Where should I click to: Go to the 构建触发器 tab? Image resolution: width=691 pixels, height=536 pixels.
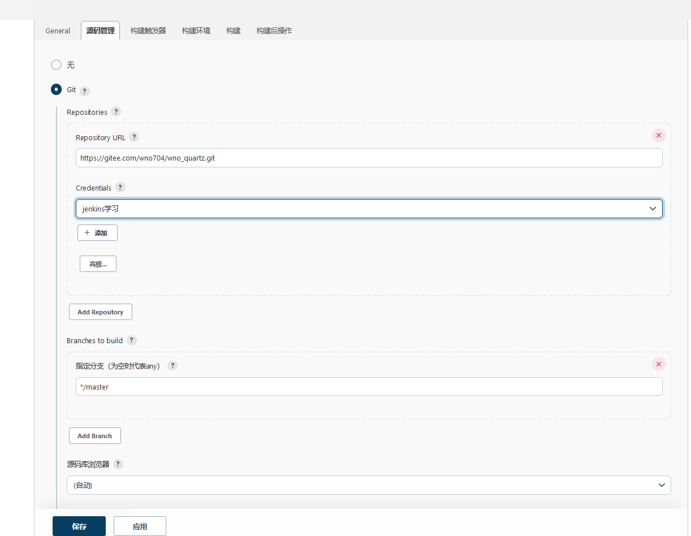point(148,31)
